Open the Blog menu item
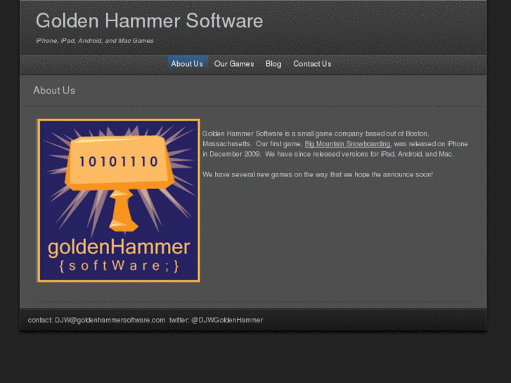 tap(273, 64)
